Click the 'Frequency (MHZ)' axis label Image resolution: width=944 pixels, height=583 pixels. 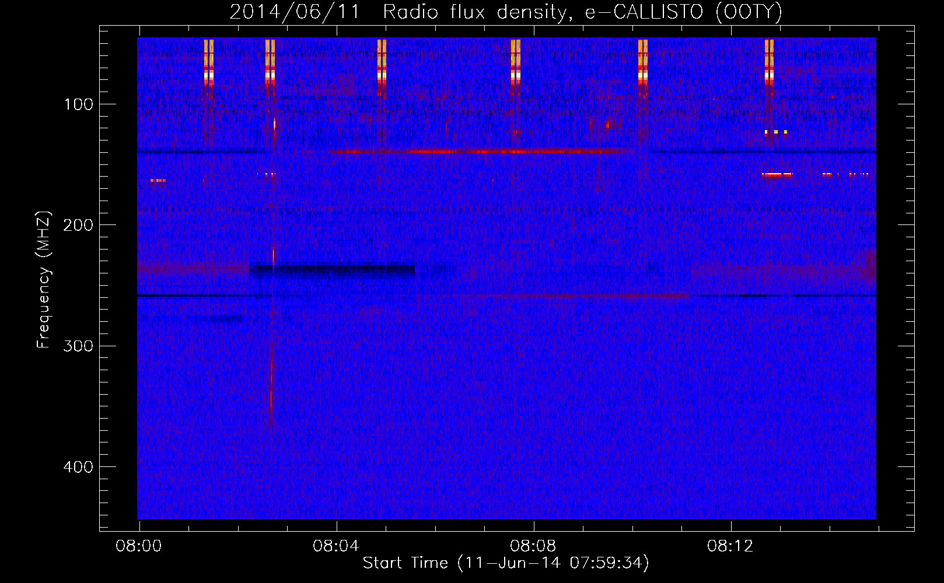44,280
